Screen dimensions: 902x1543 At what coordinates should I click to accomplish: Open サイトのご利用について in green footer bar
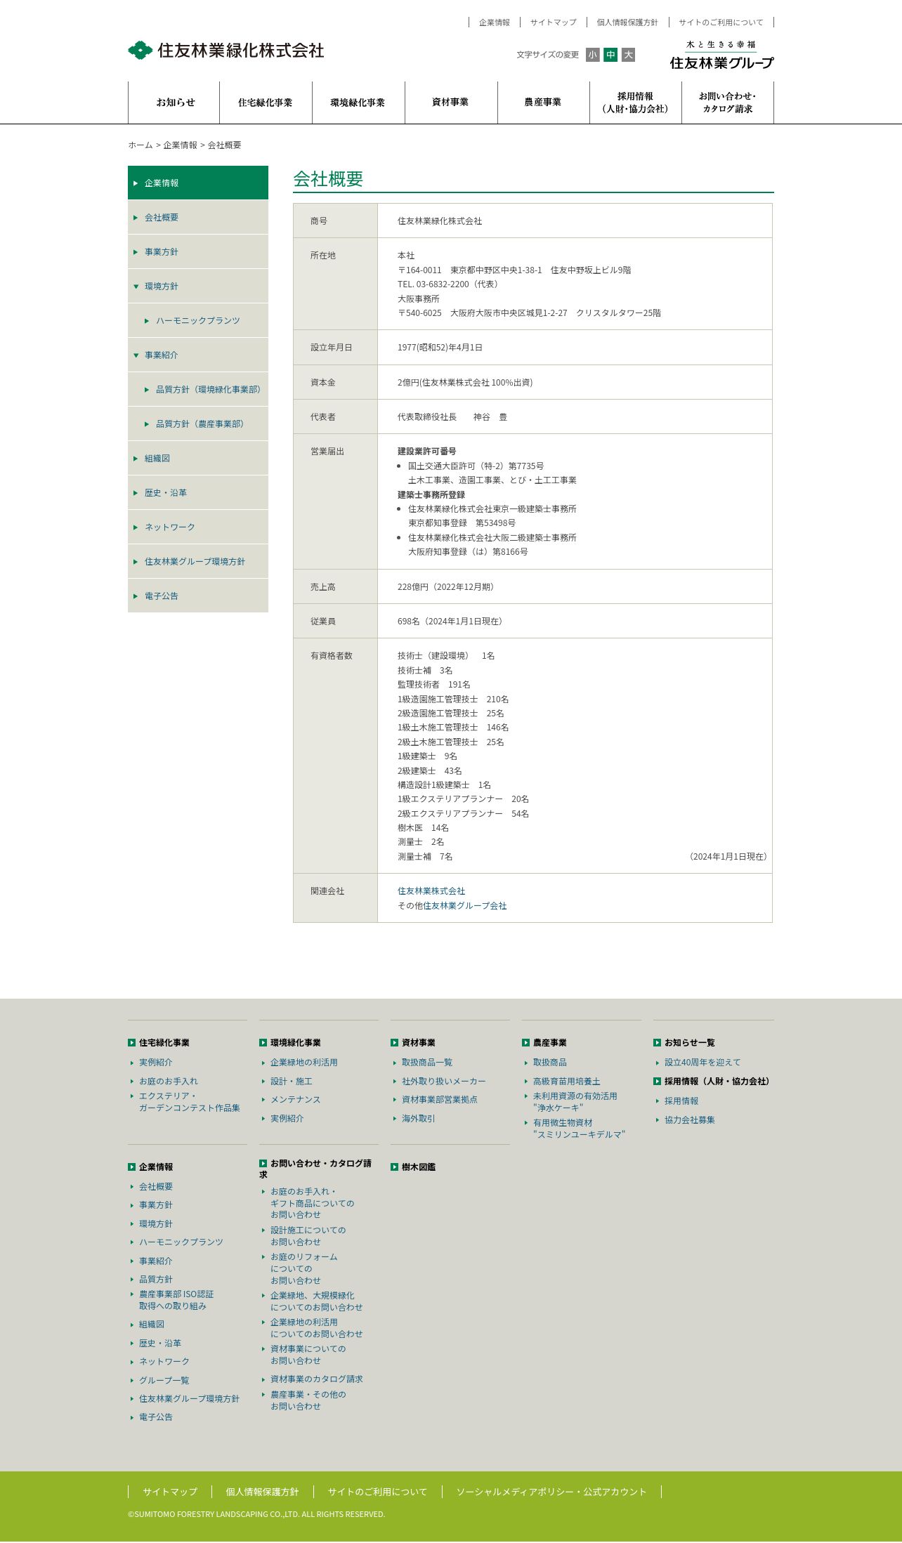(377, 1492)
